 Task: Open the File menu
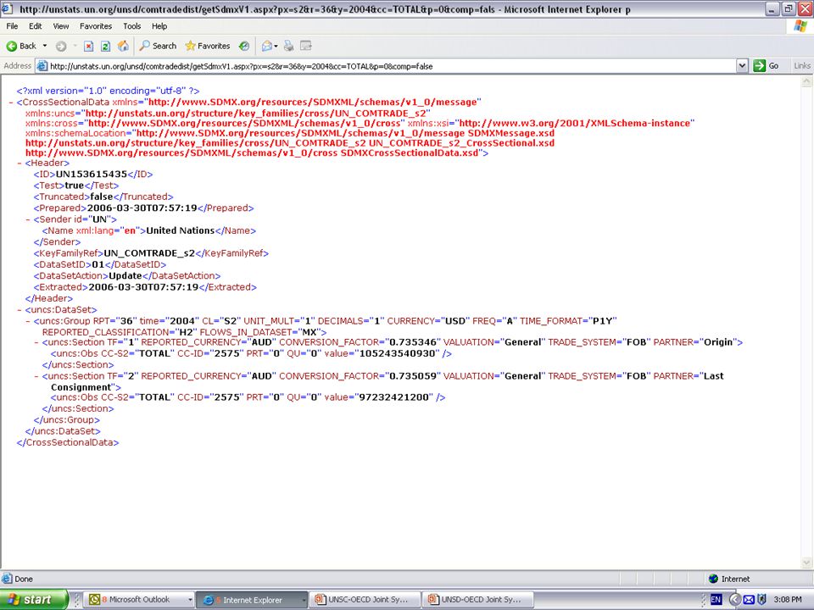12,26
